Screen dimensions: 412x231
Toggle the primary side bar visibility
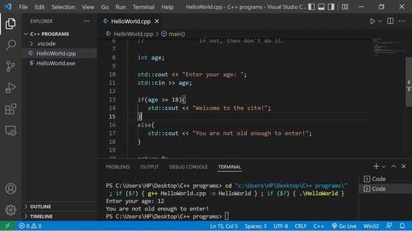click(312, 7)
